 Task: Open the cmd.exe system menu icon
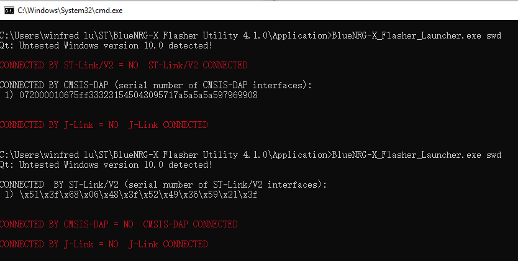click(9, 11)
